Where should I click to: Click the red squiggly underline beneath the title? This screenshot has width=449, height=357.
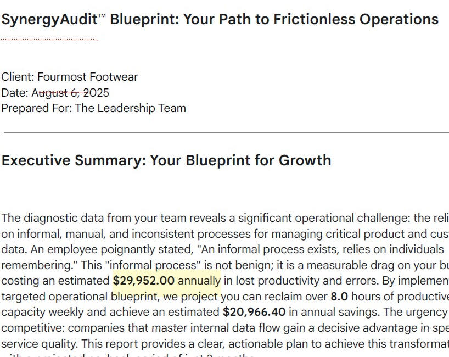(49, 40)
